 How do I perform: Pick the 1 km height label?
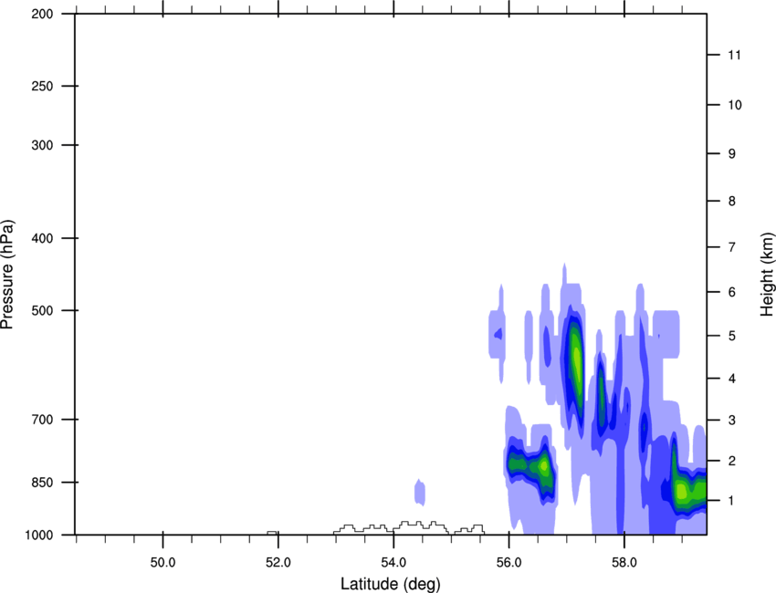(x=731, y=501)
